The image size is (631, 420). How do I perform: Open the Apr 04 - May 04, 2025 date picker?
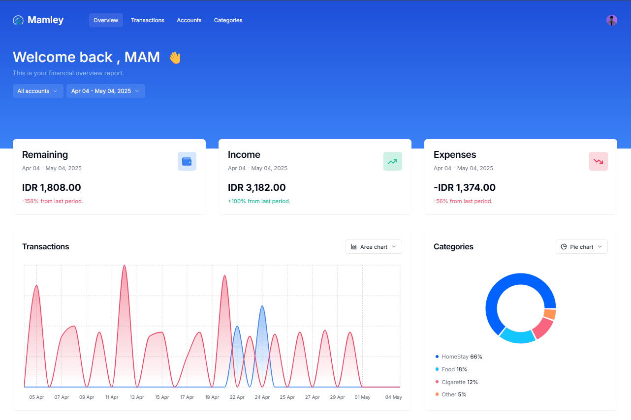[x=105, y=91]
